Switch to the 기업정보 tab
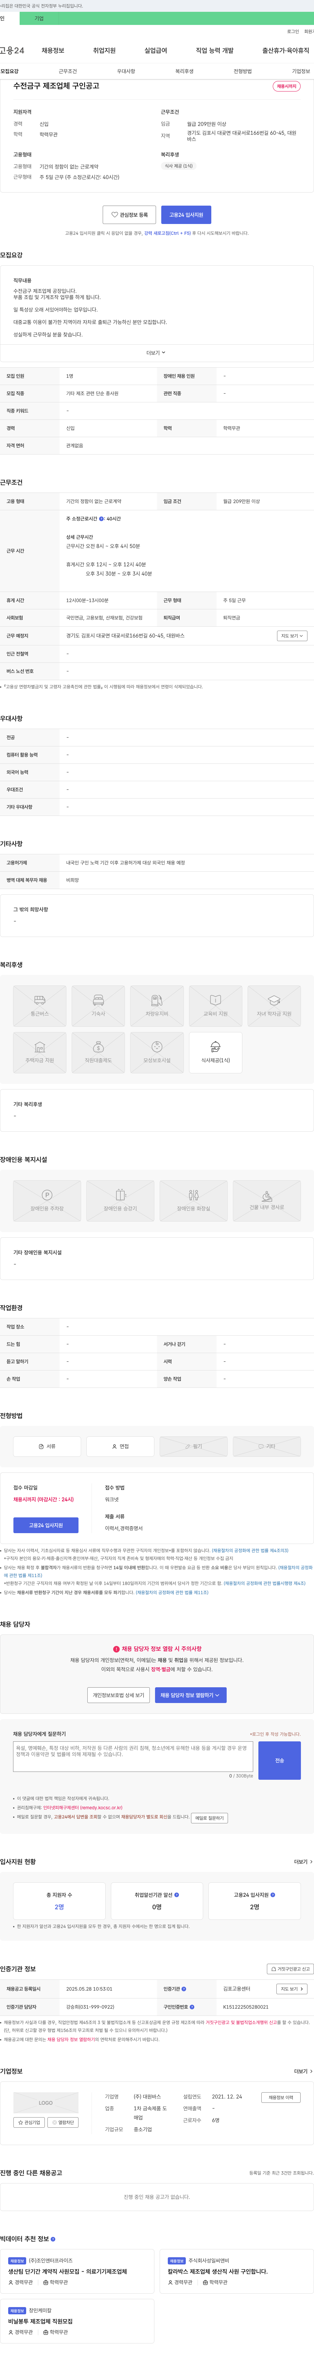Image resolution: width=314 pixels, height=2373 pixels. point(301,71)
